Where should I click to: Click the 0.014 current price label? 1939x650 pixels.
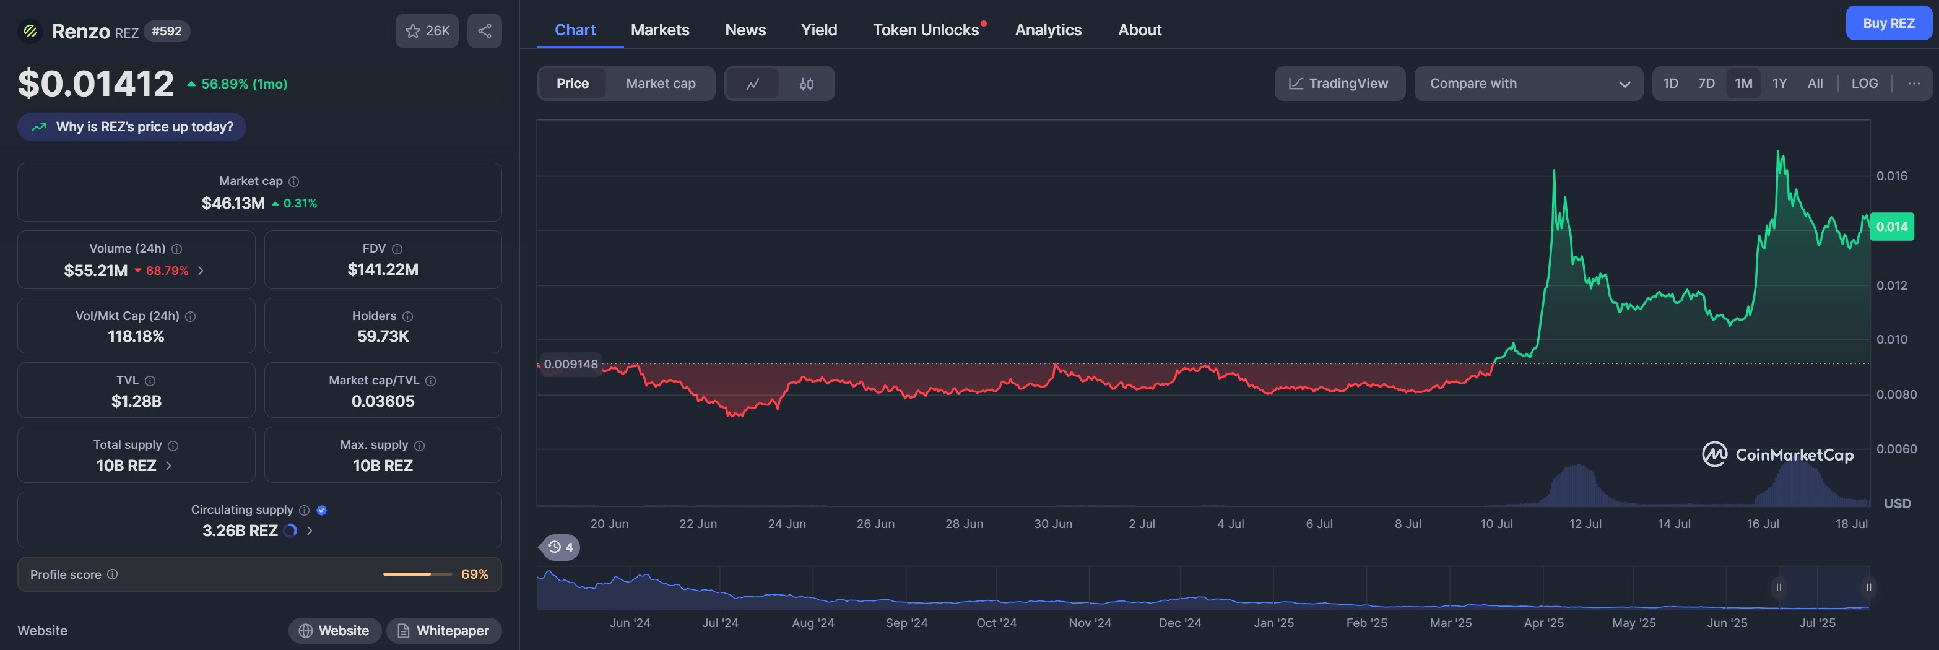click(1891, 227)
